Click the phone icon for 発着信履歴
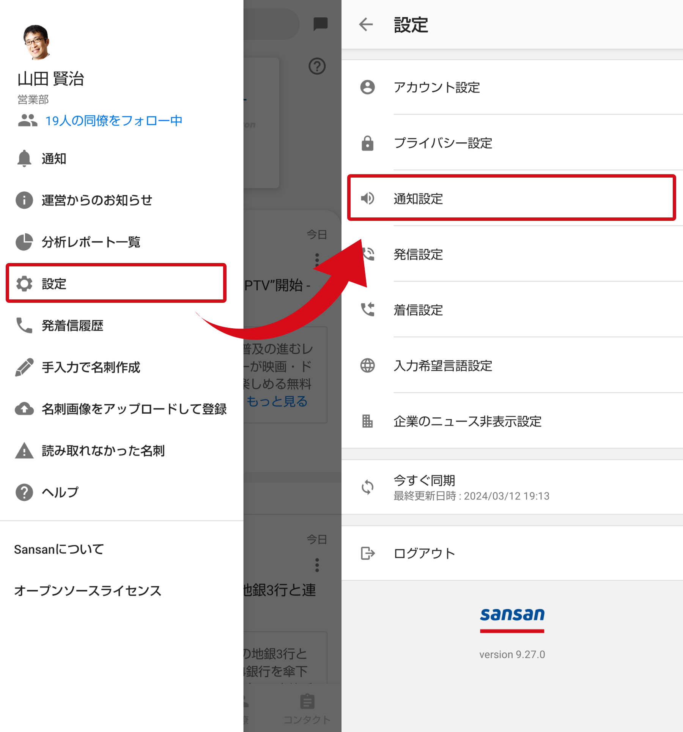 coord(24,325)
